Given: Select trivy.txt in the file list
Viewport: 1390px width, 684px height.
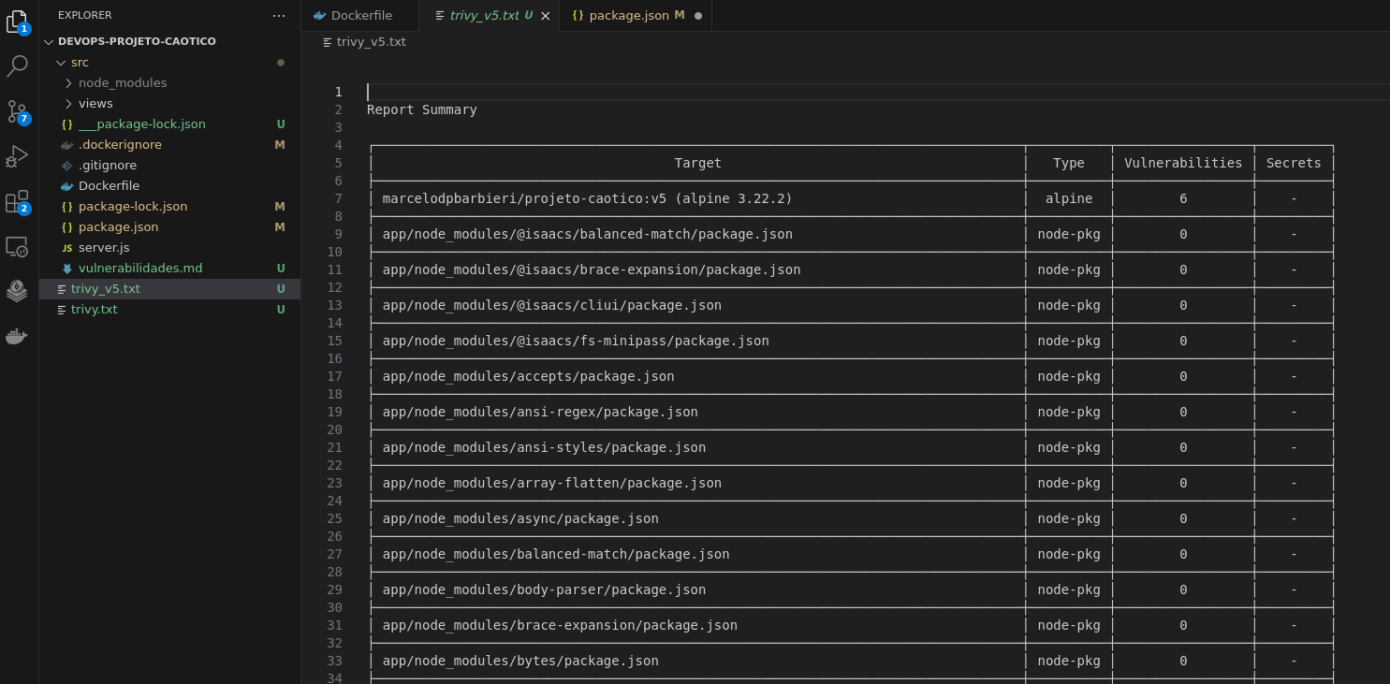Looking at the screenshot, I should pos(94,309).
